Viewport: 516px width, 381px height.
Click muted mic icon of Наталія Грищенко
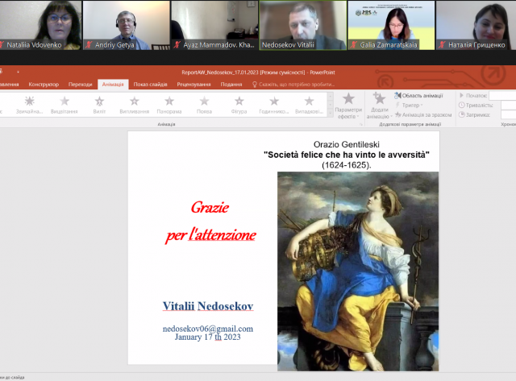tap(442, 45)
